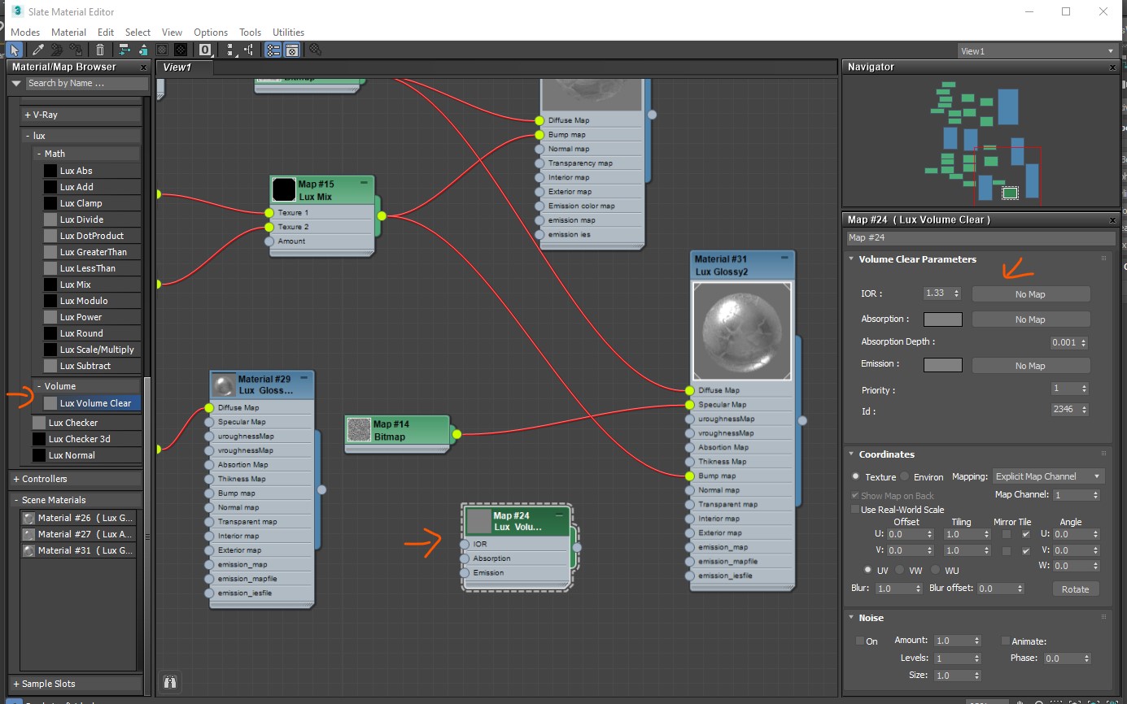Toggle U Mirror checkbox

tap(1007, 535)
